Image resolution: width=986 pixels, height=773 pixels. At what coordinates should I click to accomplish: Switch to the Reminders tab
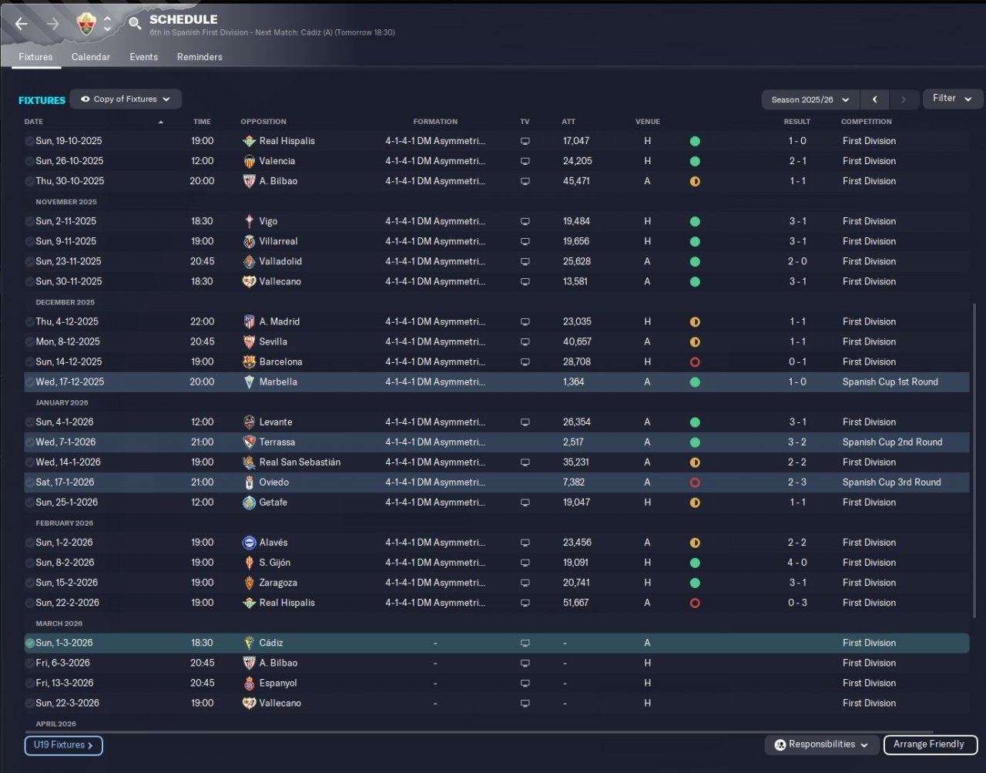pyautogui.click(x=200, y=57)
